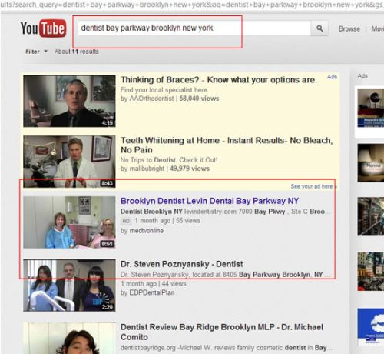
Task: Open 'Thinking of Braces?' ad title
Action: (x=219, y=80)
